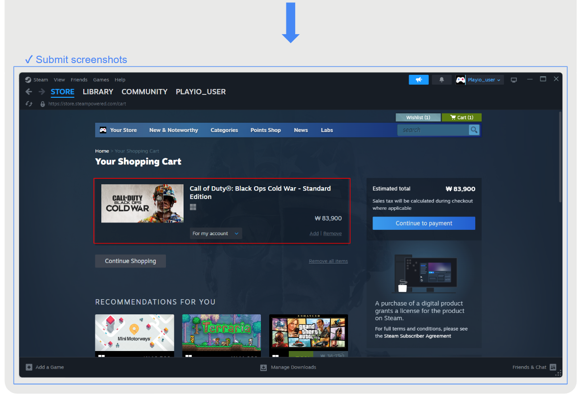Open the Games menu

coord(101,80)
